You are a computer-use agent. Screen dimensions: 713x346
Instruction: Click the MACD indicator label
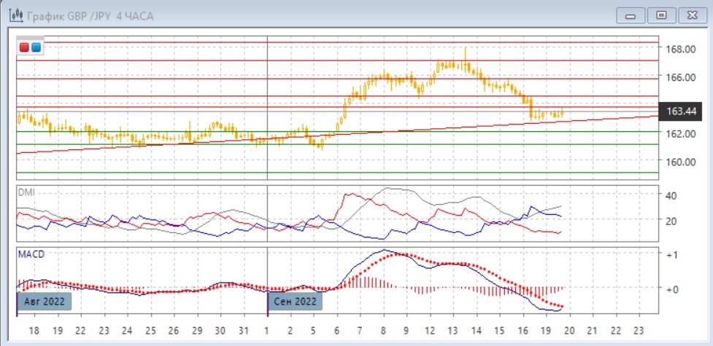[31, 254]
